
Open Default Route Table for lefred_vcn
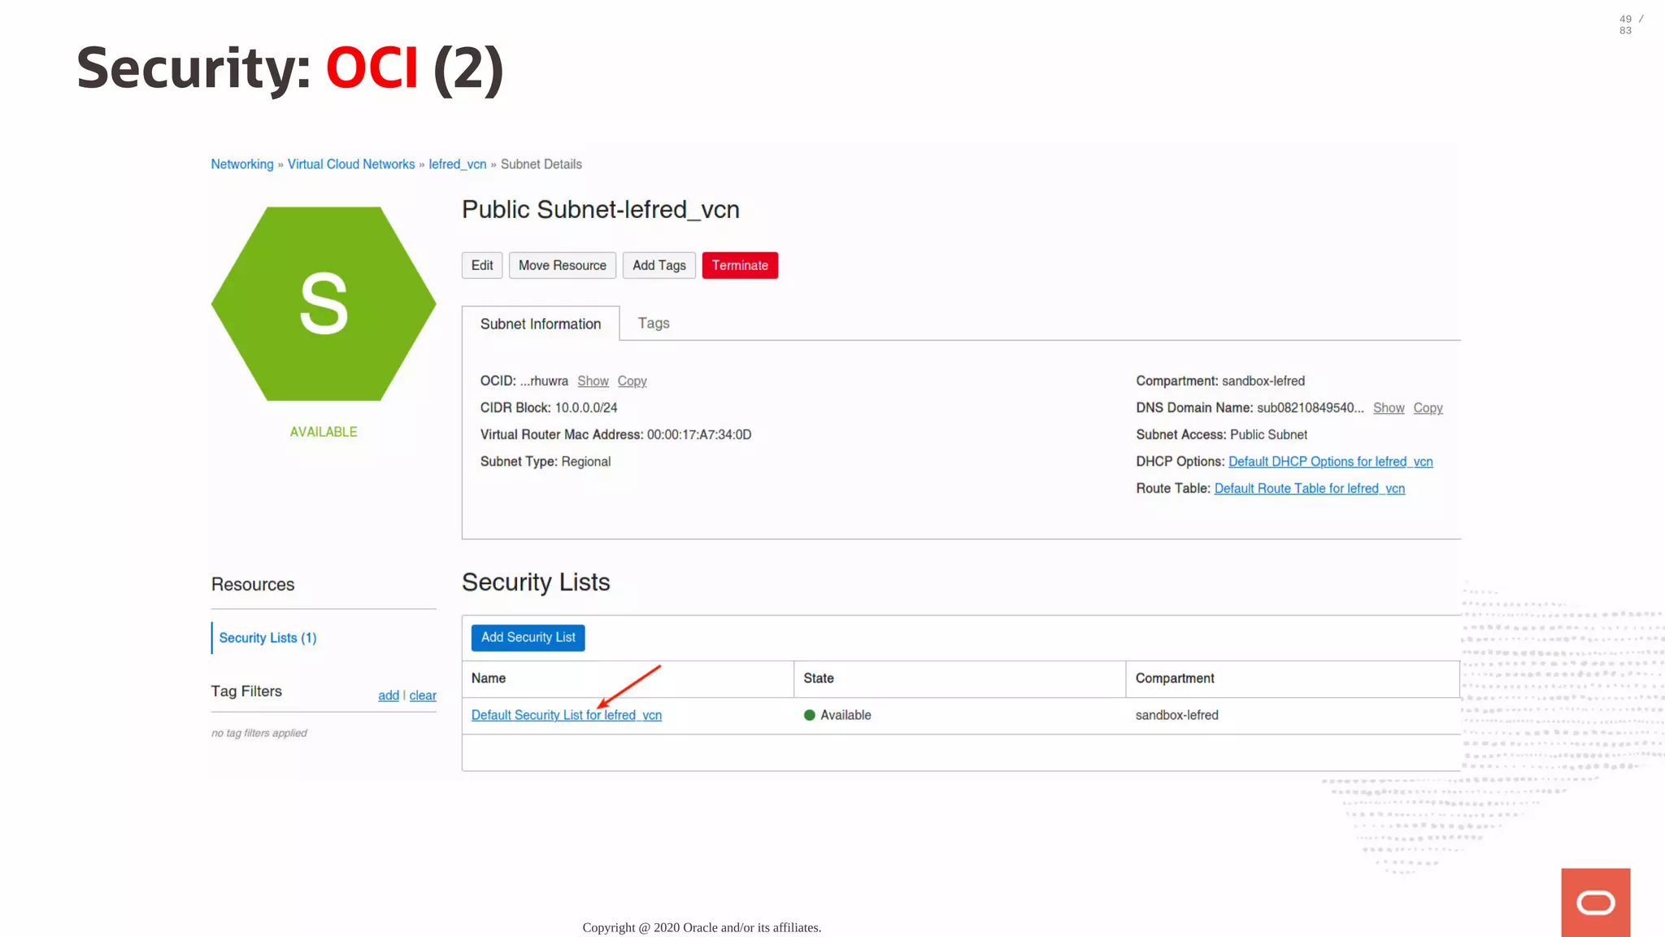(1309, 488)
